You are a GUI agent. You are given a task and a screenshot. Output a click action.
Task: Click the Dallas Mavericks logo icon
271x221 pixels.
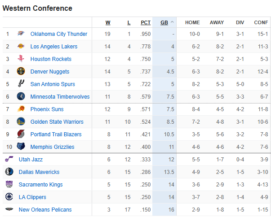click(9, 172)
